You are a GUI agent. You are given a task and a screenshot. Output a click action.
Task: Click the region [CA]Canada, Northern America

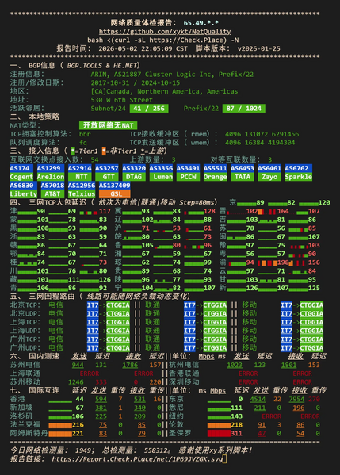point(164,91)
